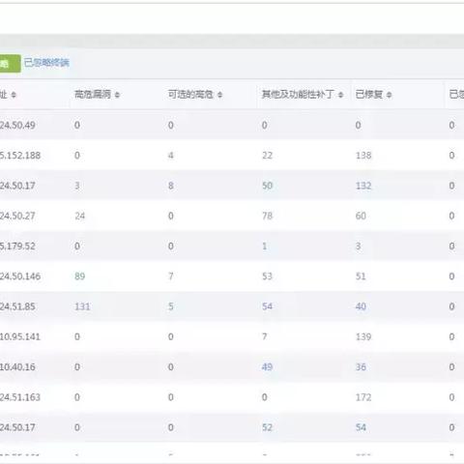464x464 pixels.
Task: Sort by the 高危漏洞 column arrow icon
Action: coord(117,95)
